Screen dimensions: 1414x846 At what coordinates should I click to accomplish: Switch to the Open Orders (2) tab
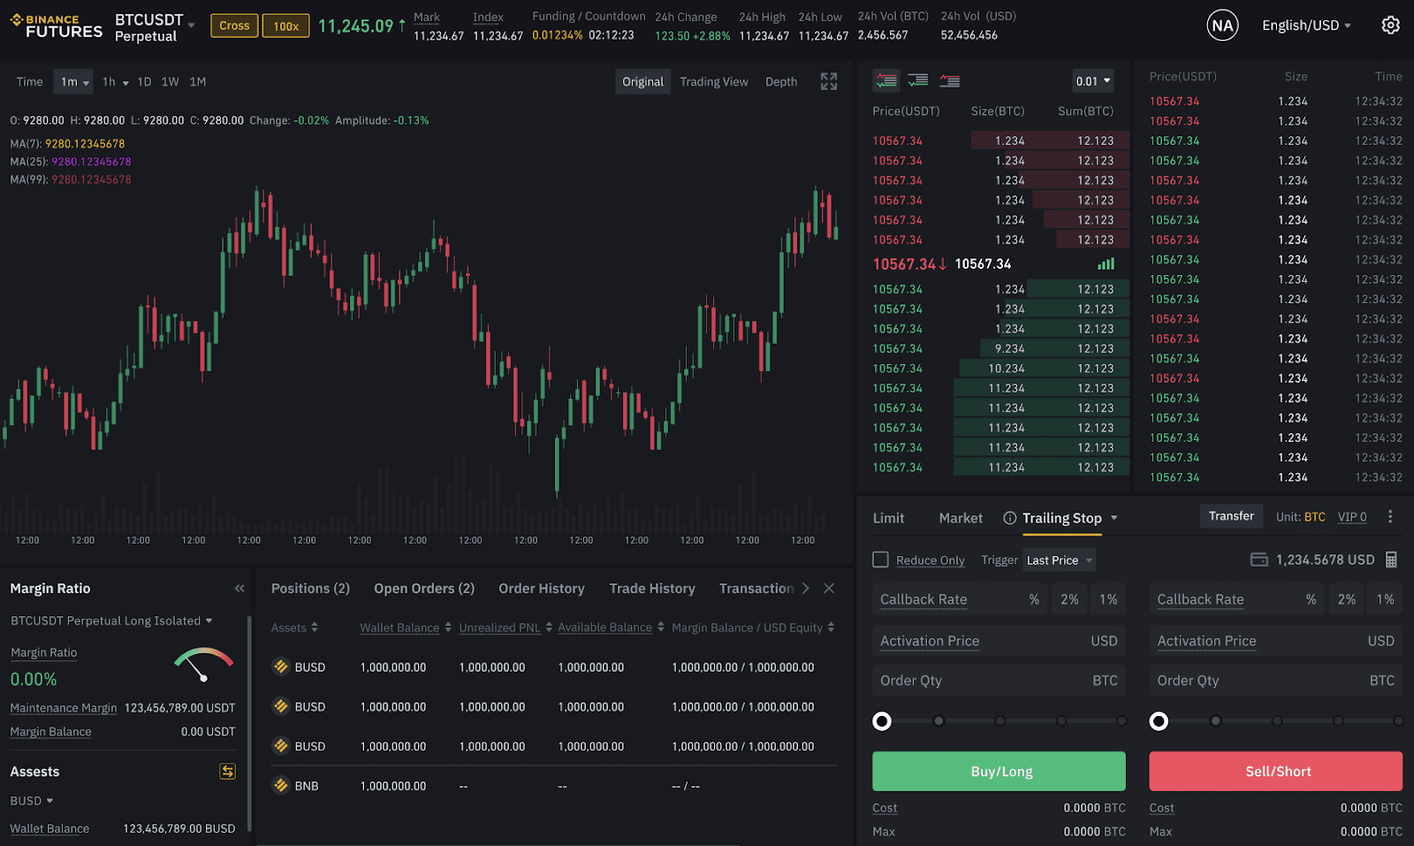(424, 588)
